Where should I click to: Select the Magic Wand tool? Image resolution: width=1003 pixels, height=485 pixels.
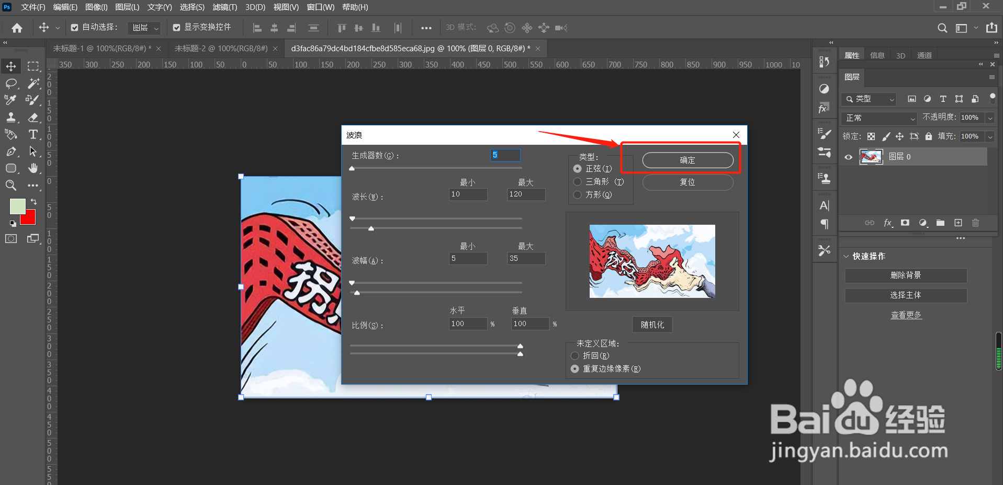pos(33,84)
